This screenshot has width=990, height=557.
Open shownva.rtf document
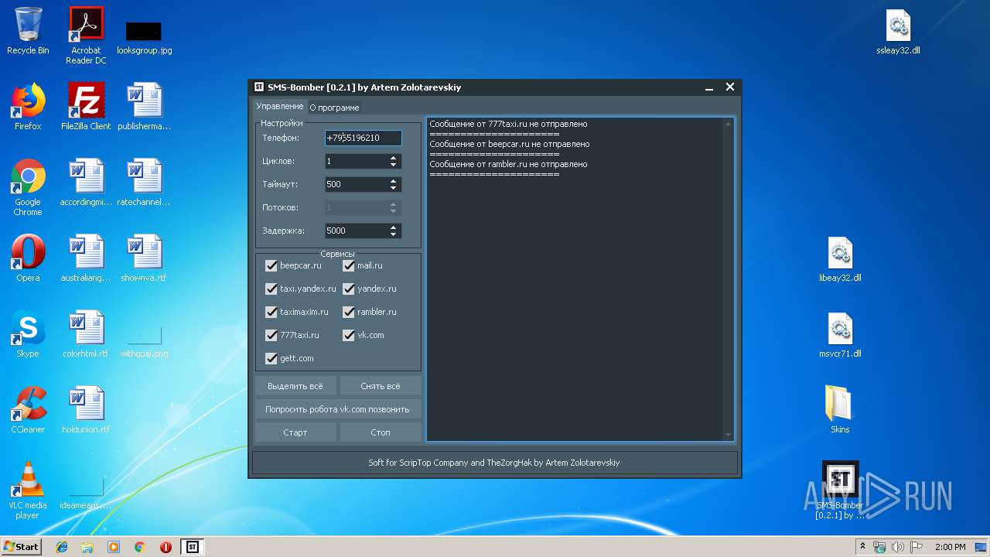(144, 258)
